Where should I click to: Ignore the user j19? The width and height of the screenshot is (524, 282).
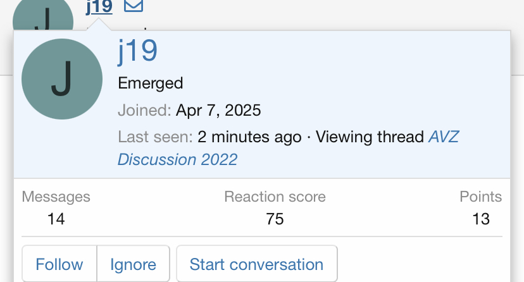(x=134, y=264)
